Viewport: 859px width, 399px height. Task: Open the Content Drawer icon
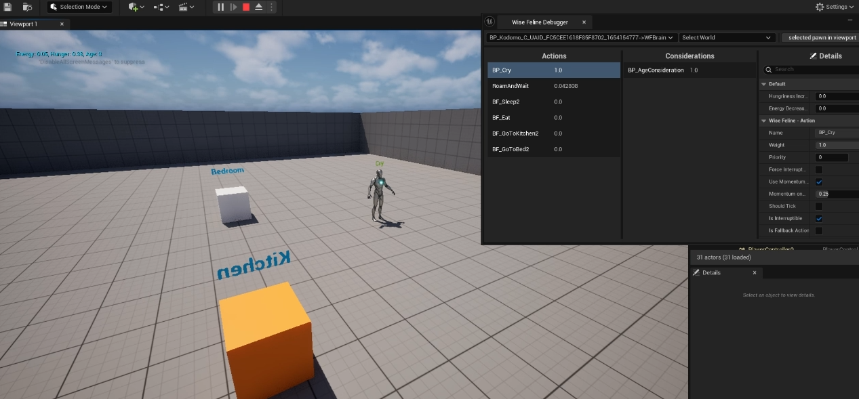(27, 7)
